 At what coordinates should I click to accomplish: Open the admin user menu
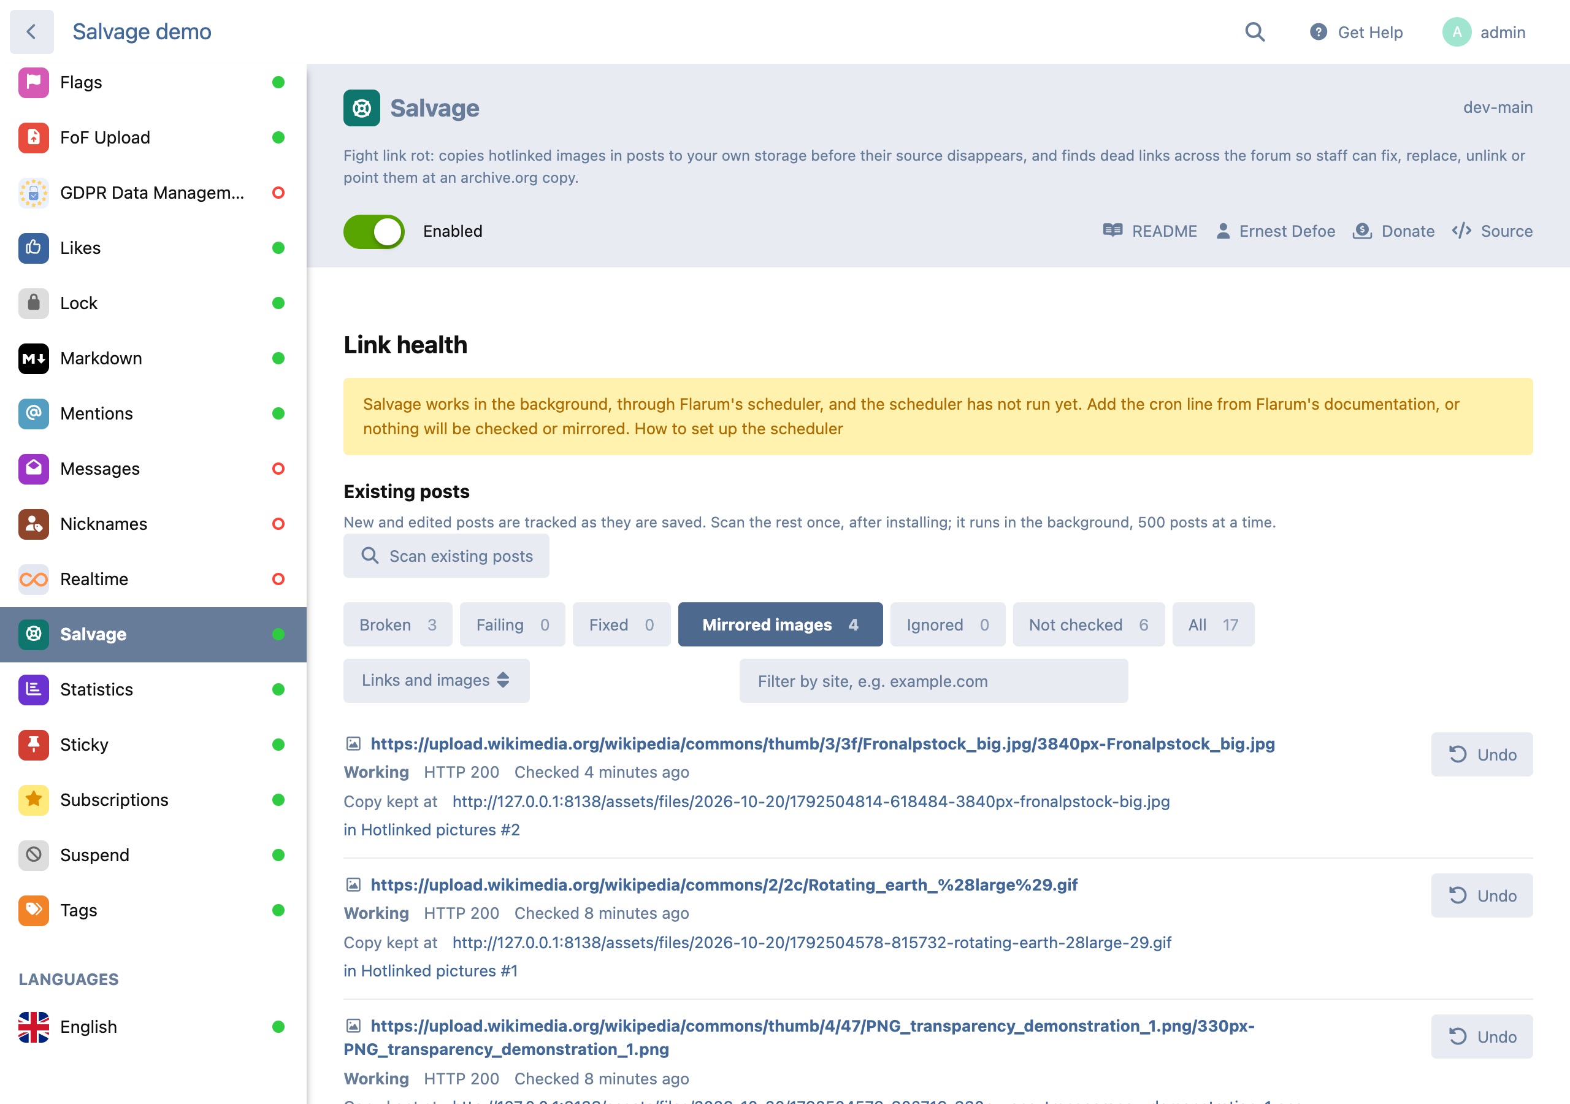click(x=1484, y=32)
